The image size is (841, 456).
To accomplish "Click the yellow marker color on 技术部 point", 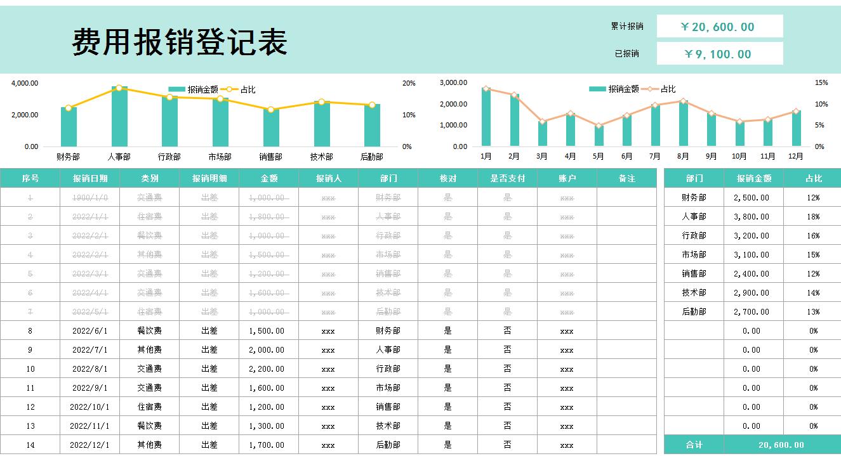I will (321, 101).
